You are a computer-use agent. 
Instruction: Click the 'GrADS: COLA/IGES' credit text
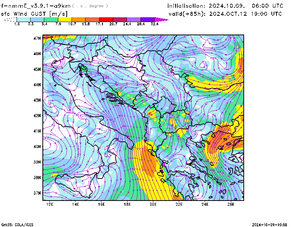coord(17,225)
